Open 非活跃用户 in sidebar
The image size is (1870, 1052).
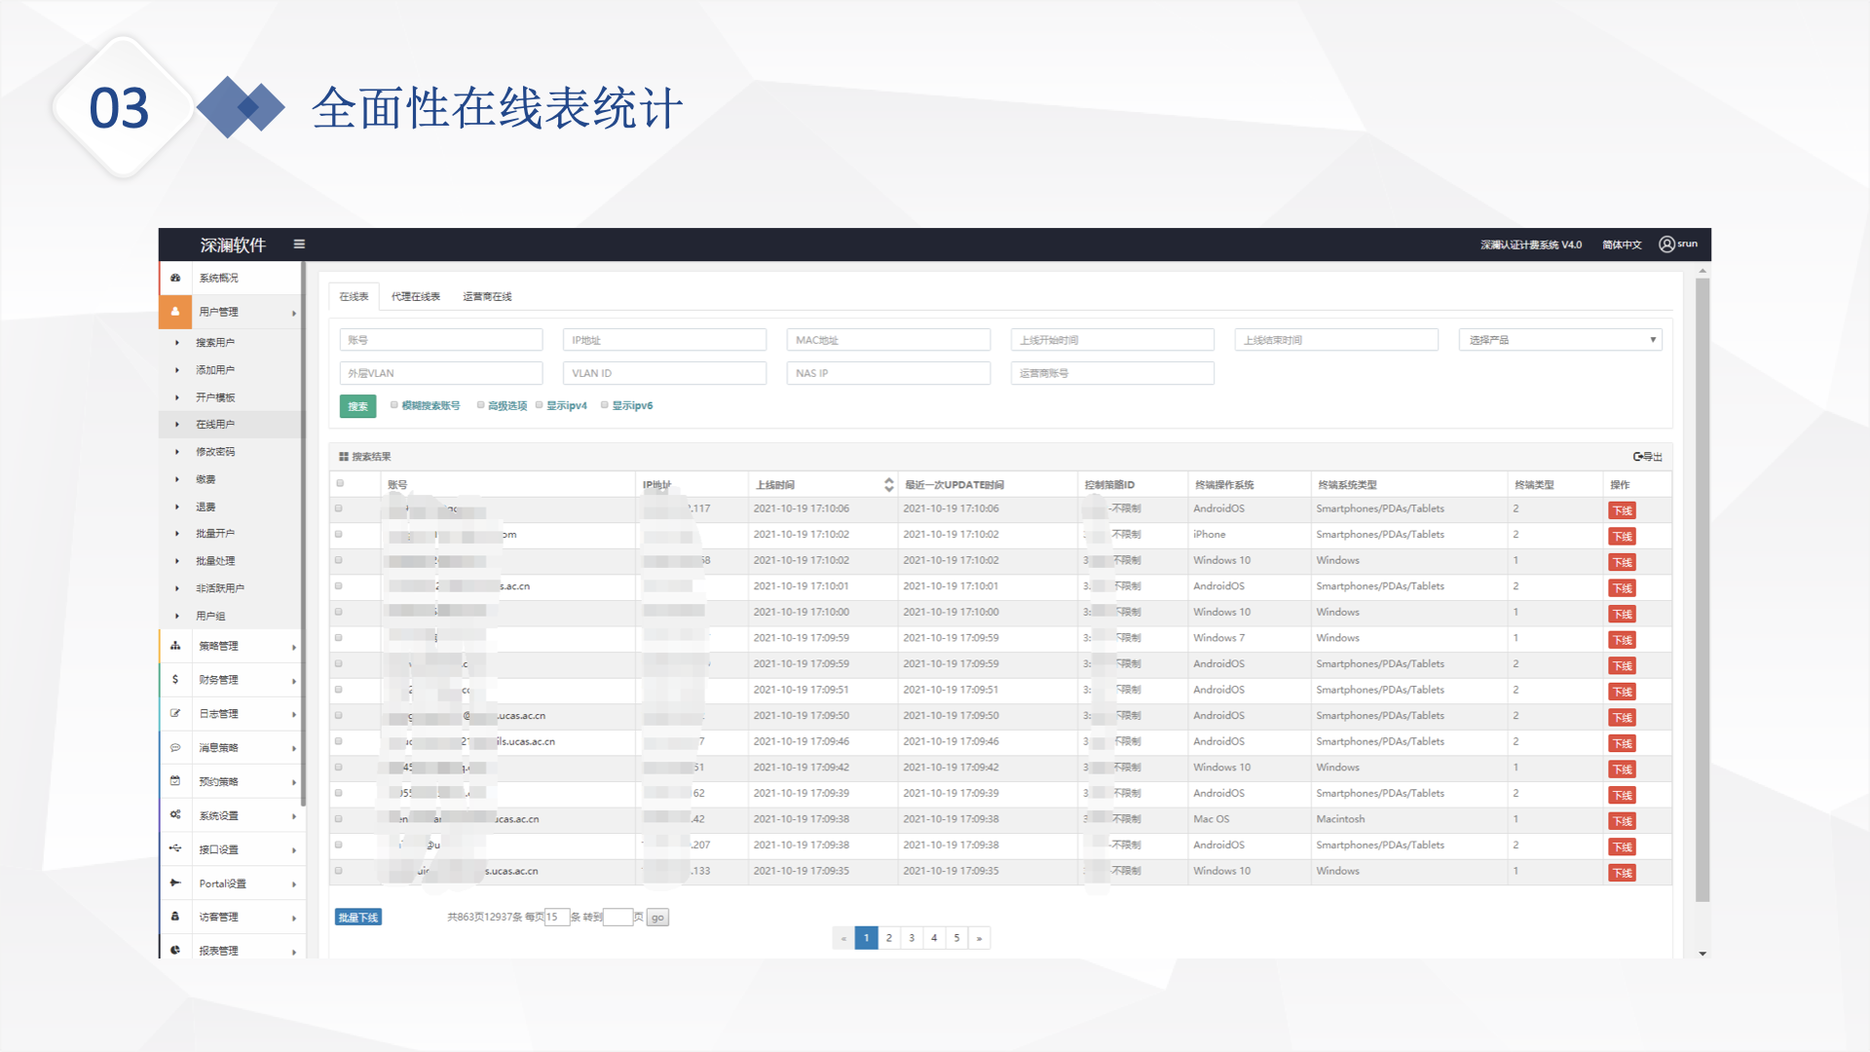(220, 588)
